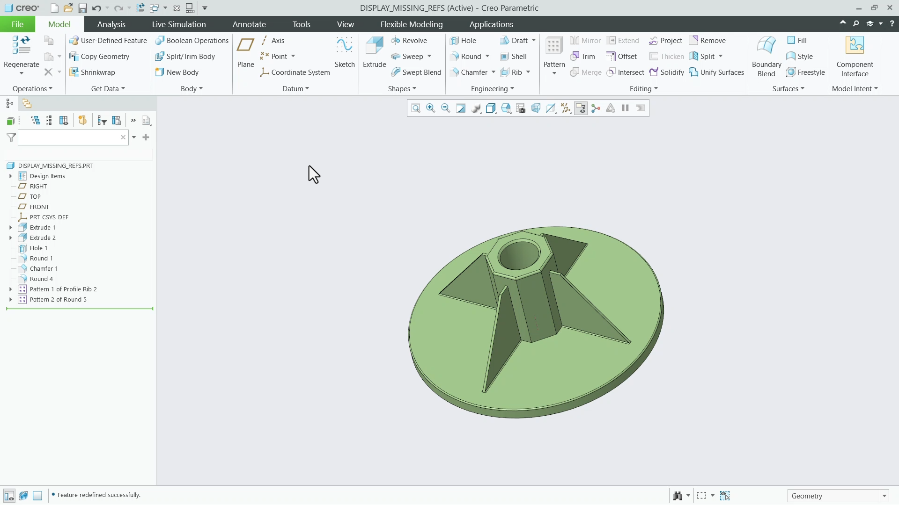This screenshot has height=505, width=899.
Task: Select Hole 1 in model tree
Action: [38, 248]
